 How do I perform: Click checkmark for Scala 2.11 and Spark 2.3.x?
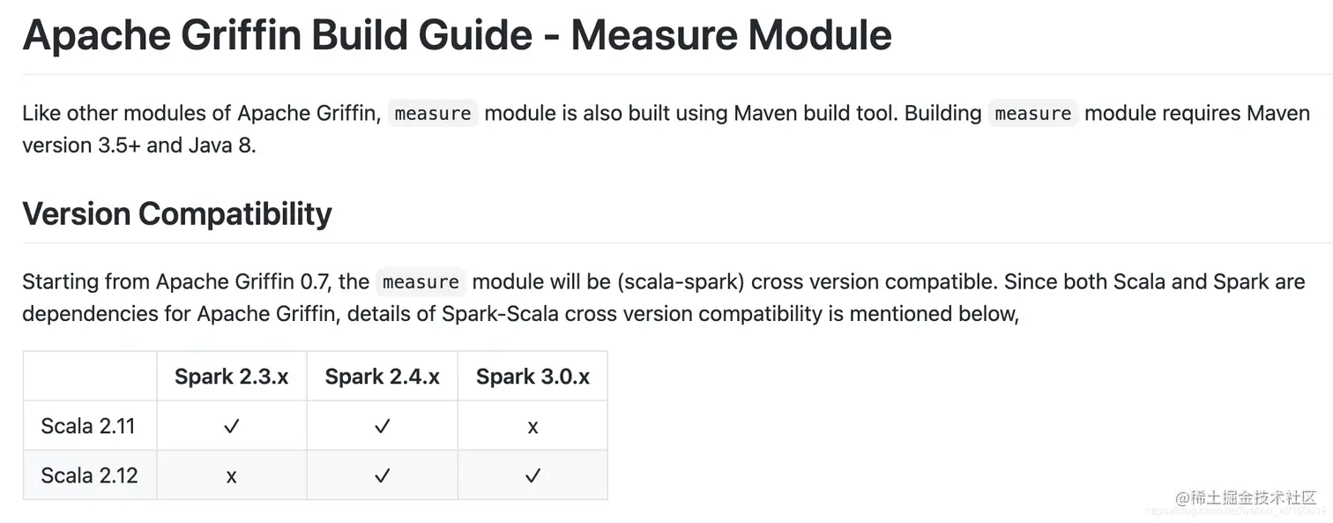coord(232,427)
